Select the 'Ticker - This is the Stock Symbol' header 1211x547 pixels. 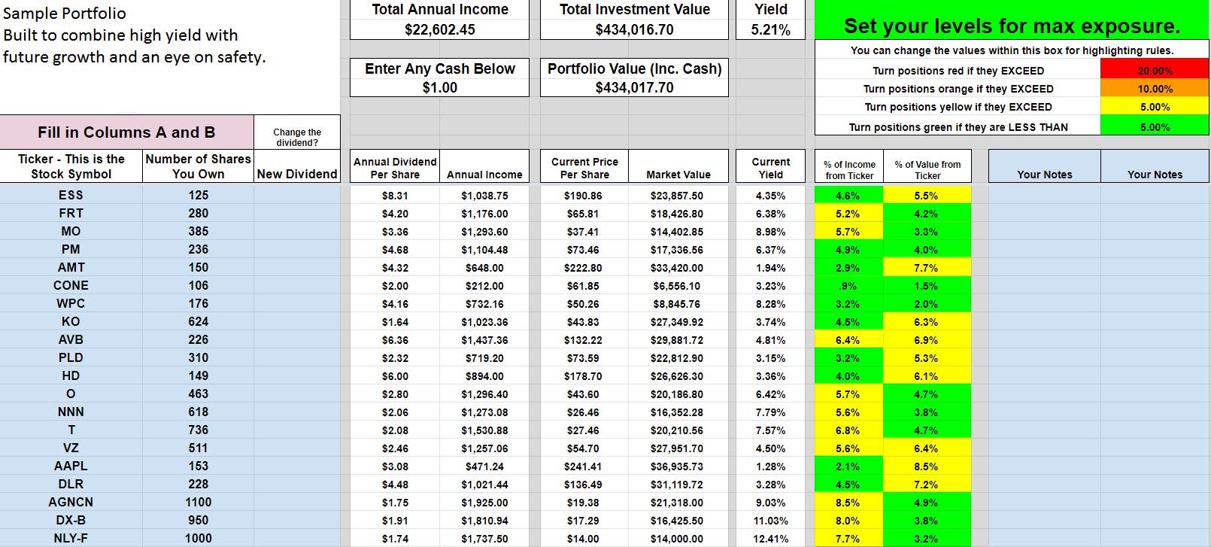pos(71,166)
